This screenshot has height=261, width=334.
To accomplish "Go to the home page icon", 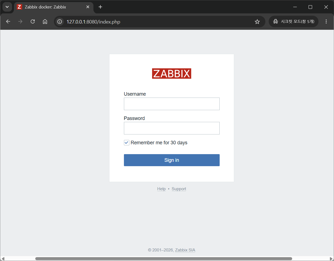I will 45,22.
